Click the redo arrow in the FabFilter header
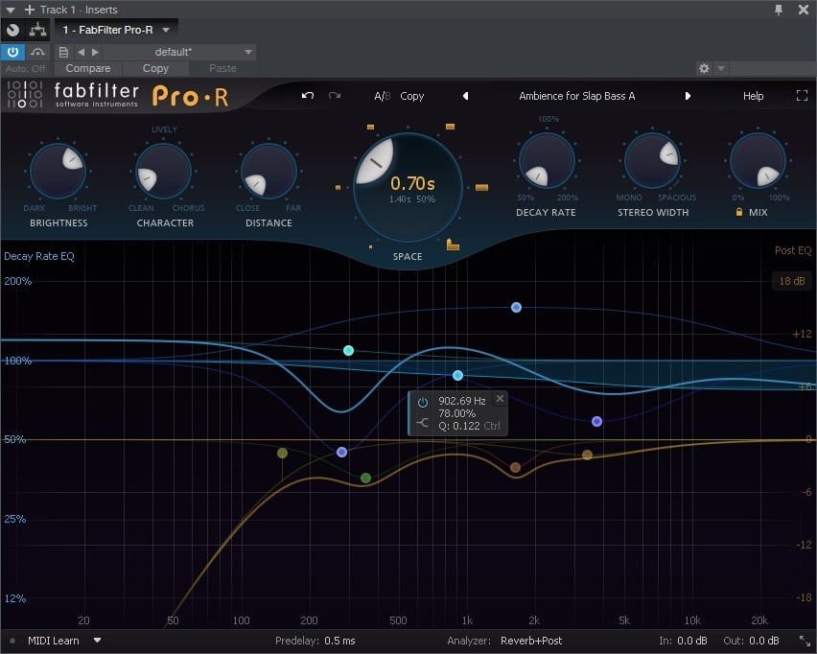 (335, 95)
